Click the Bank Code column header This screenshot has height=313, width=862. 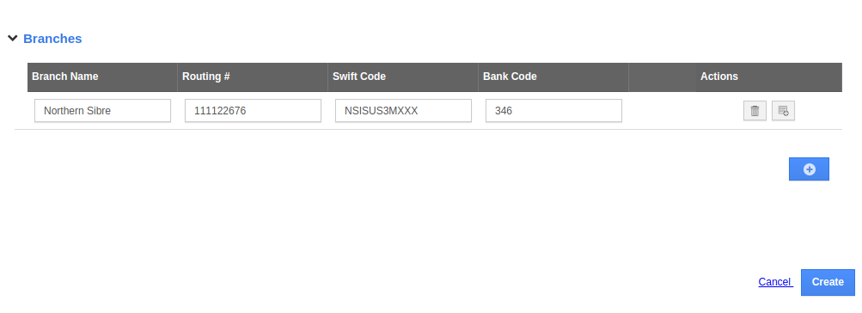click(510, 77)
